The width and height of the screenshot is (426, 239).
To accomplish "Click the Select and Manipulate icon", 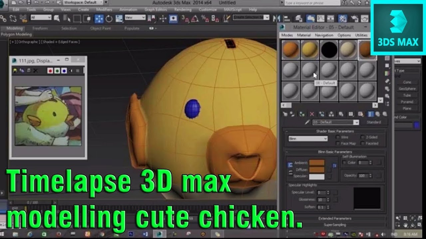I will (x=163, y=18).
